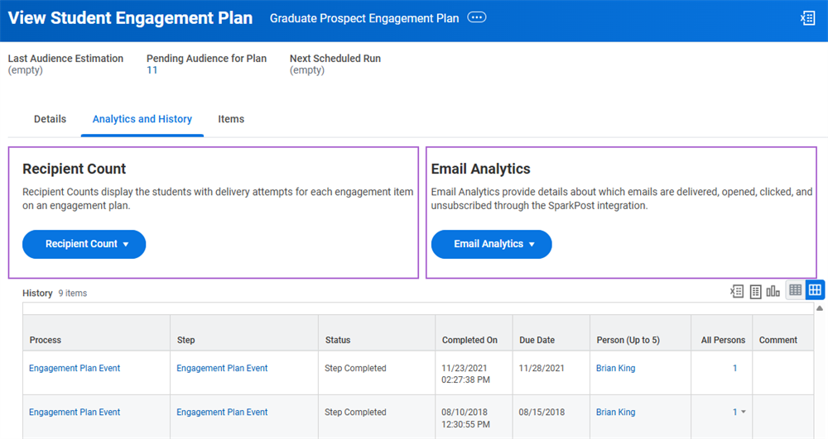Screen dimensions: 828x439
Task: Switch to the Items tab
Action: point(231,119)
